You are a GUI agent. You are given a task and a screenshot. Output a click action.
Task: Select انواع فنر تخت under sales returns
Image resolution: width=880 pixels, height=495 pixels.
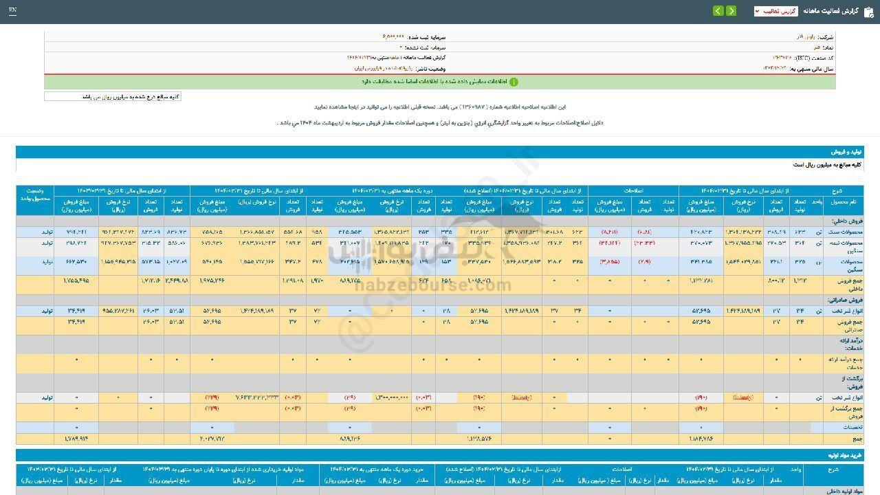(843, 397)
